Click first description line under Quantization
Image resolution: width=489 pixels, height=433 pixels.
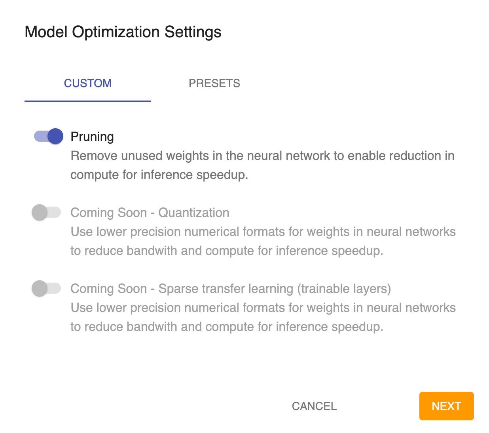point(263,232)
